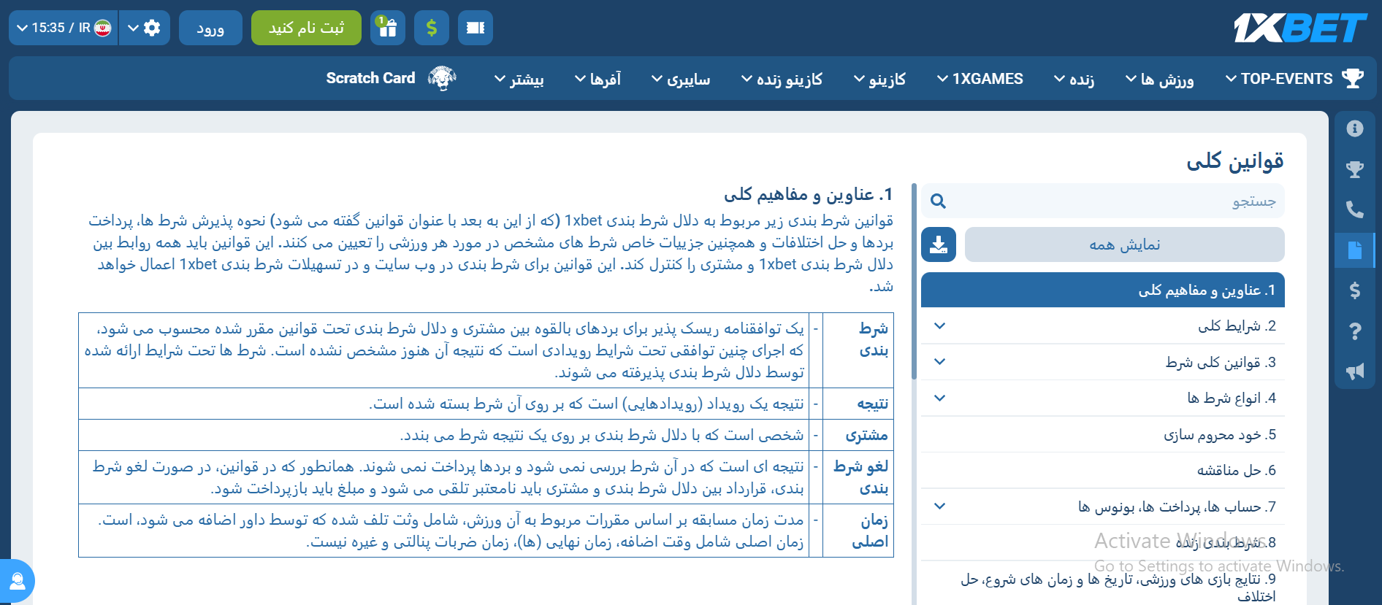Click the phone contact icon in sidebar
The image size is (1382, 605).
1355,209
